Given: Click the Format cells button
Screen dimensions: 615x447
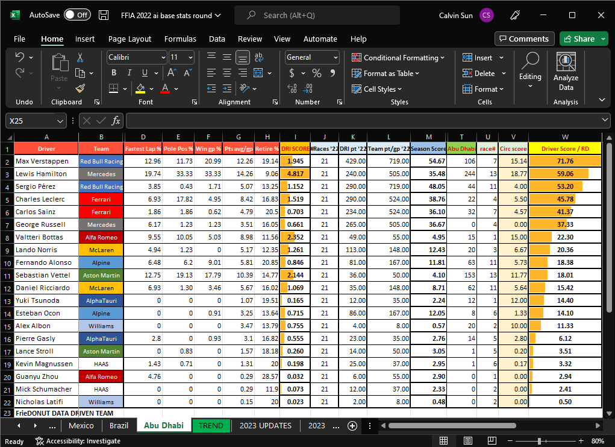Looking at the screenshot, I should 480,89.
